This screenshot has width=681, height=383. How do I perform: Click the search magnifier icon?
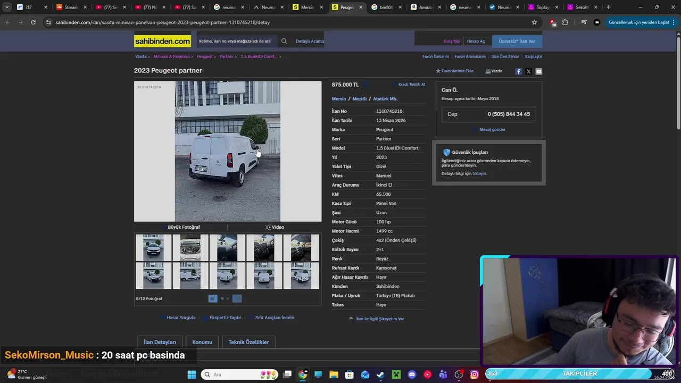point(284,41)
